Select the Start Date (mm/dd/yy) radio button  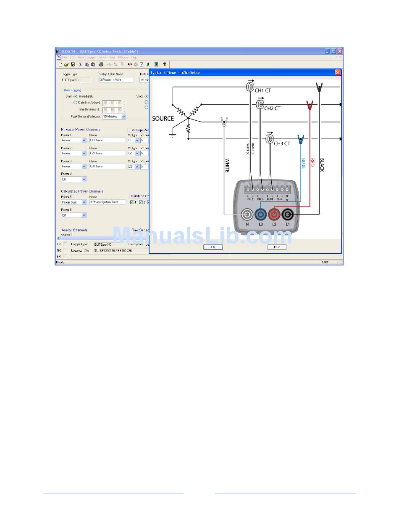click(x=76, y=102)
